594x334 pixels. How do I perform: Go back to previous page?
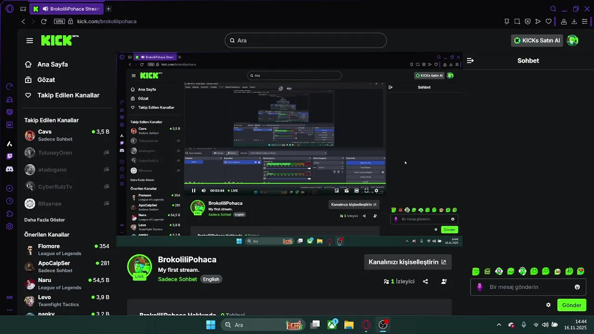pyautogui.click(x=23, y=21)
